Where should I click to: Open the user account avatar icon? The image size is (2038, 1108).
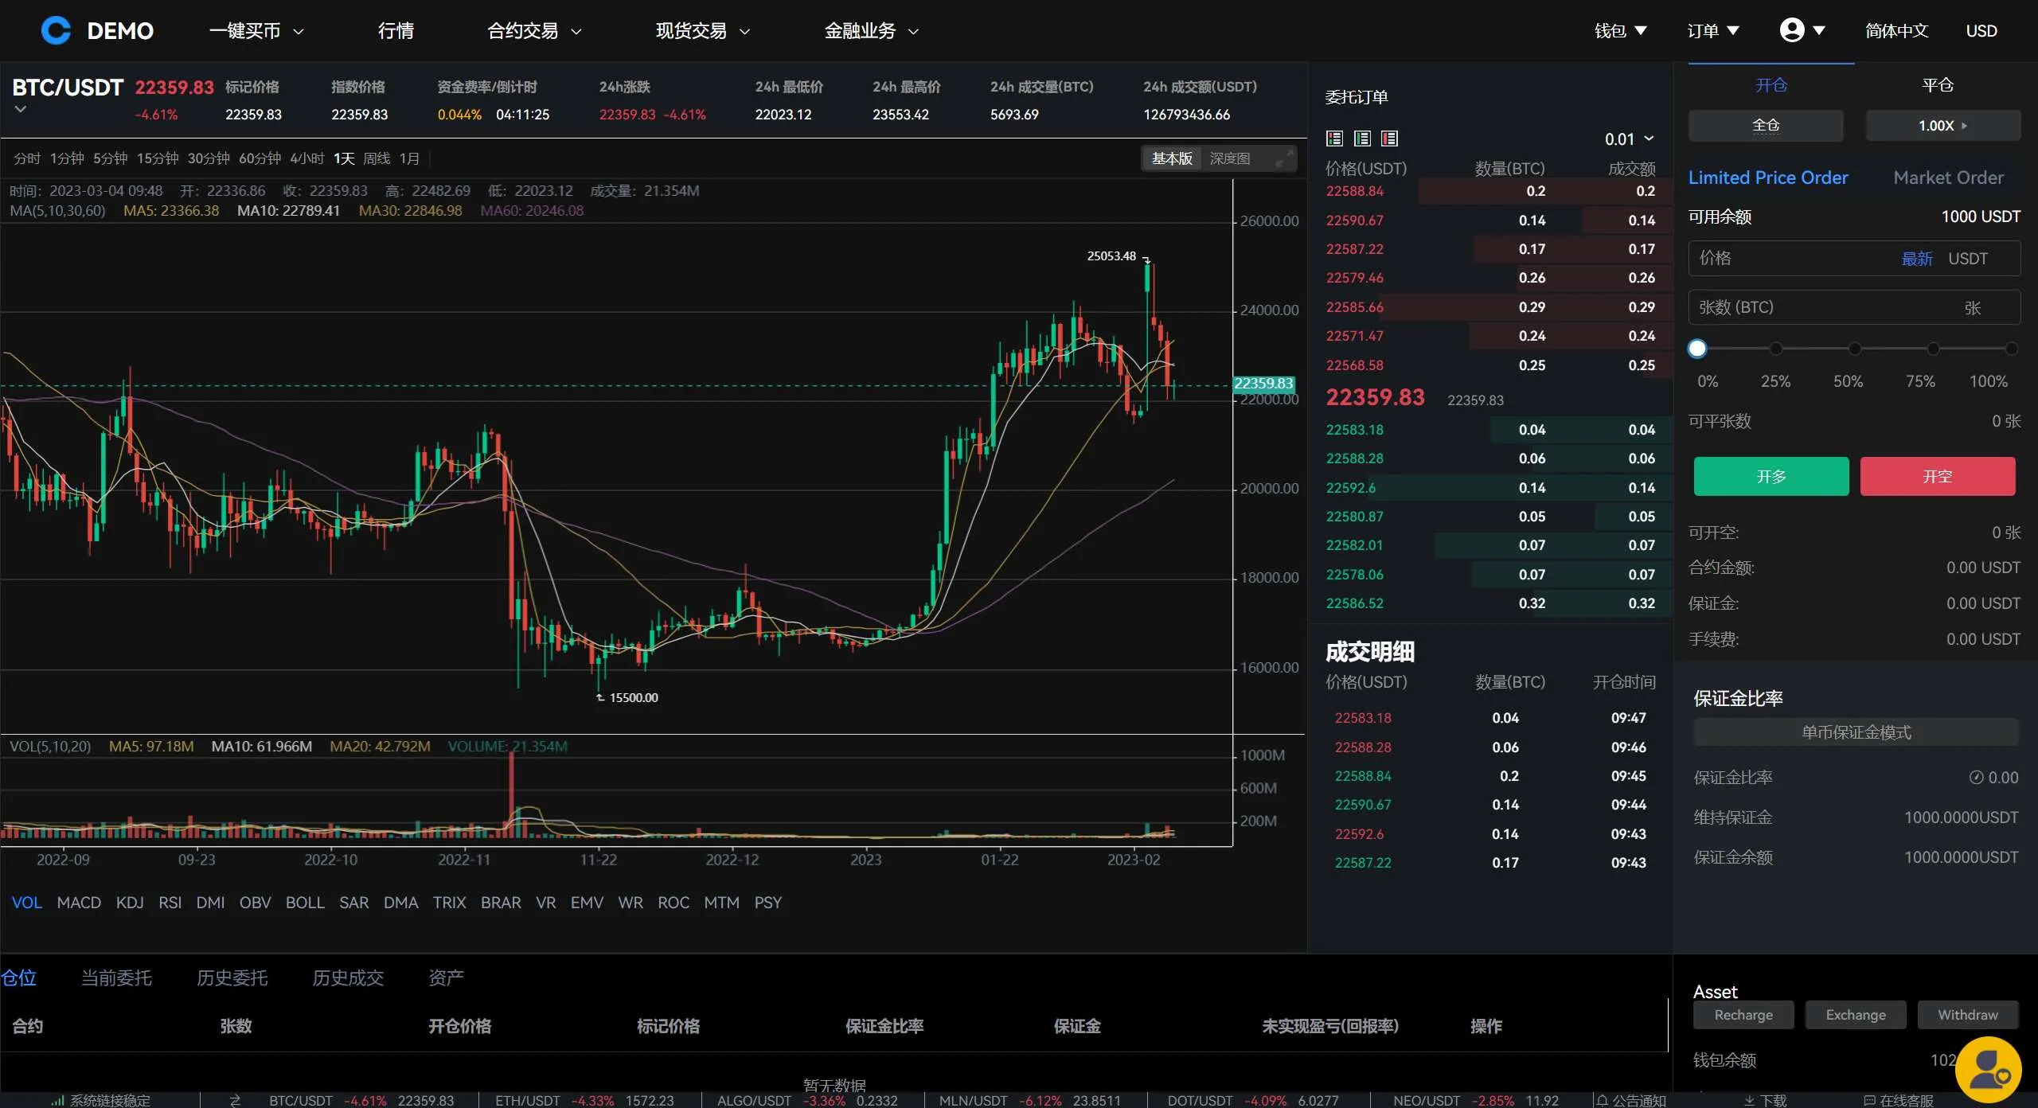point(1791,30)
